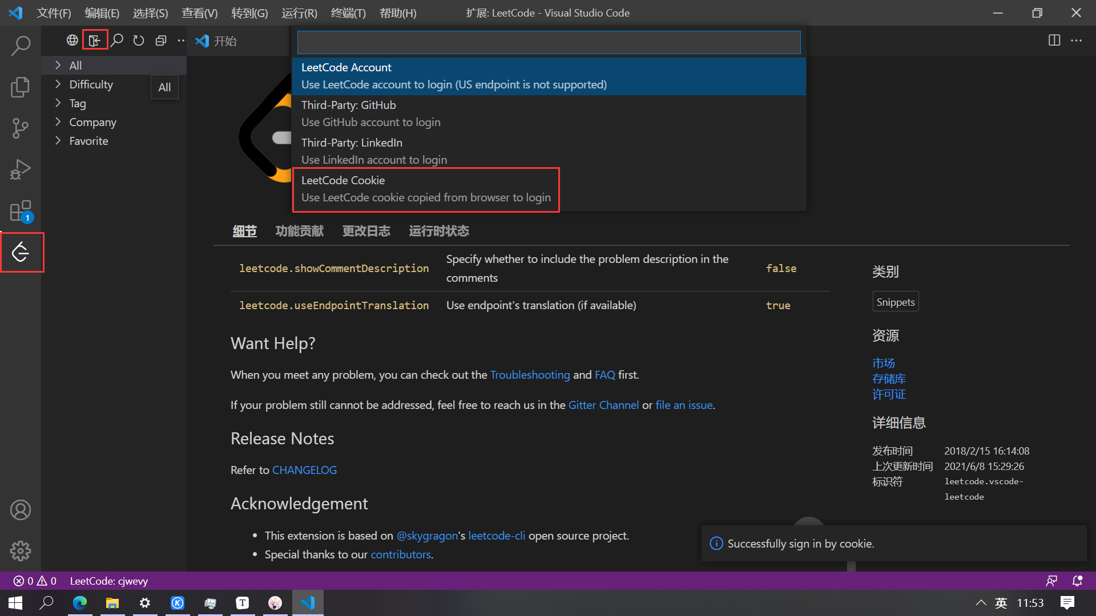Open editor more actions ellipsis
Image resolution: width=1096 pixels, height=616 pixels.
[1076, 40]
